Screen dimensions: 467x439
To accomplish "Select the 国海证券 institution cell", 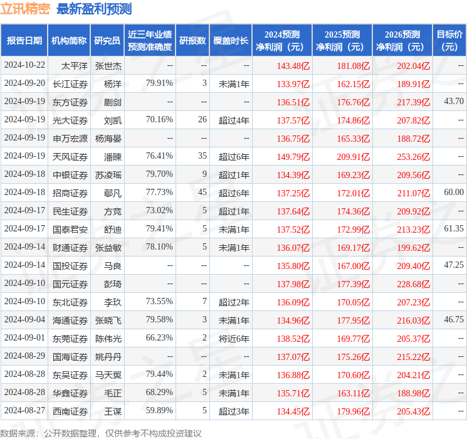I will 70,357.
